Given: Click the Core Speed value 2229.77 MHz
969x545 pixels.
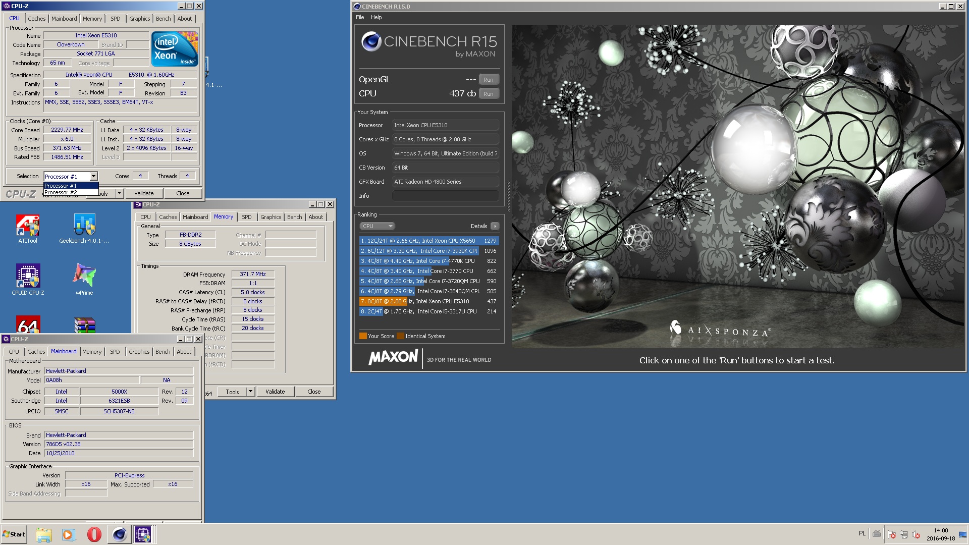Looking at the screenshot, I should click(x=67, y=130).
